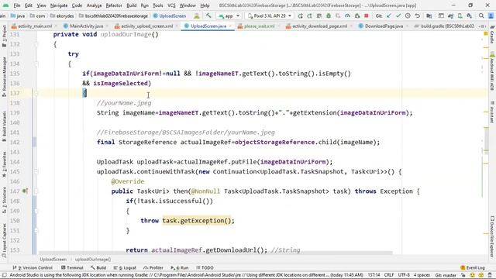Collapse the try block fold marker at line 134
The image size is (496, 279).
coord(36,64)
